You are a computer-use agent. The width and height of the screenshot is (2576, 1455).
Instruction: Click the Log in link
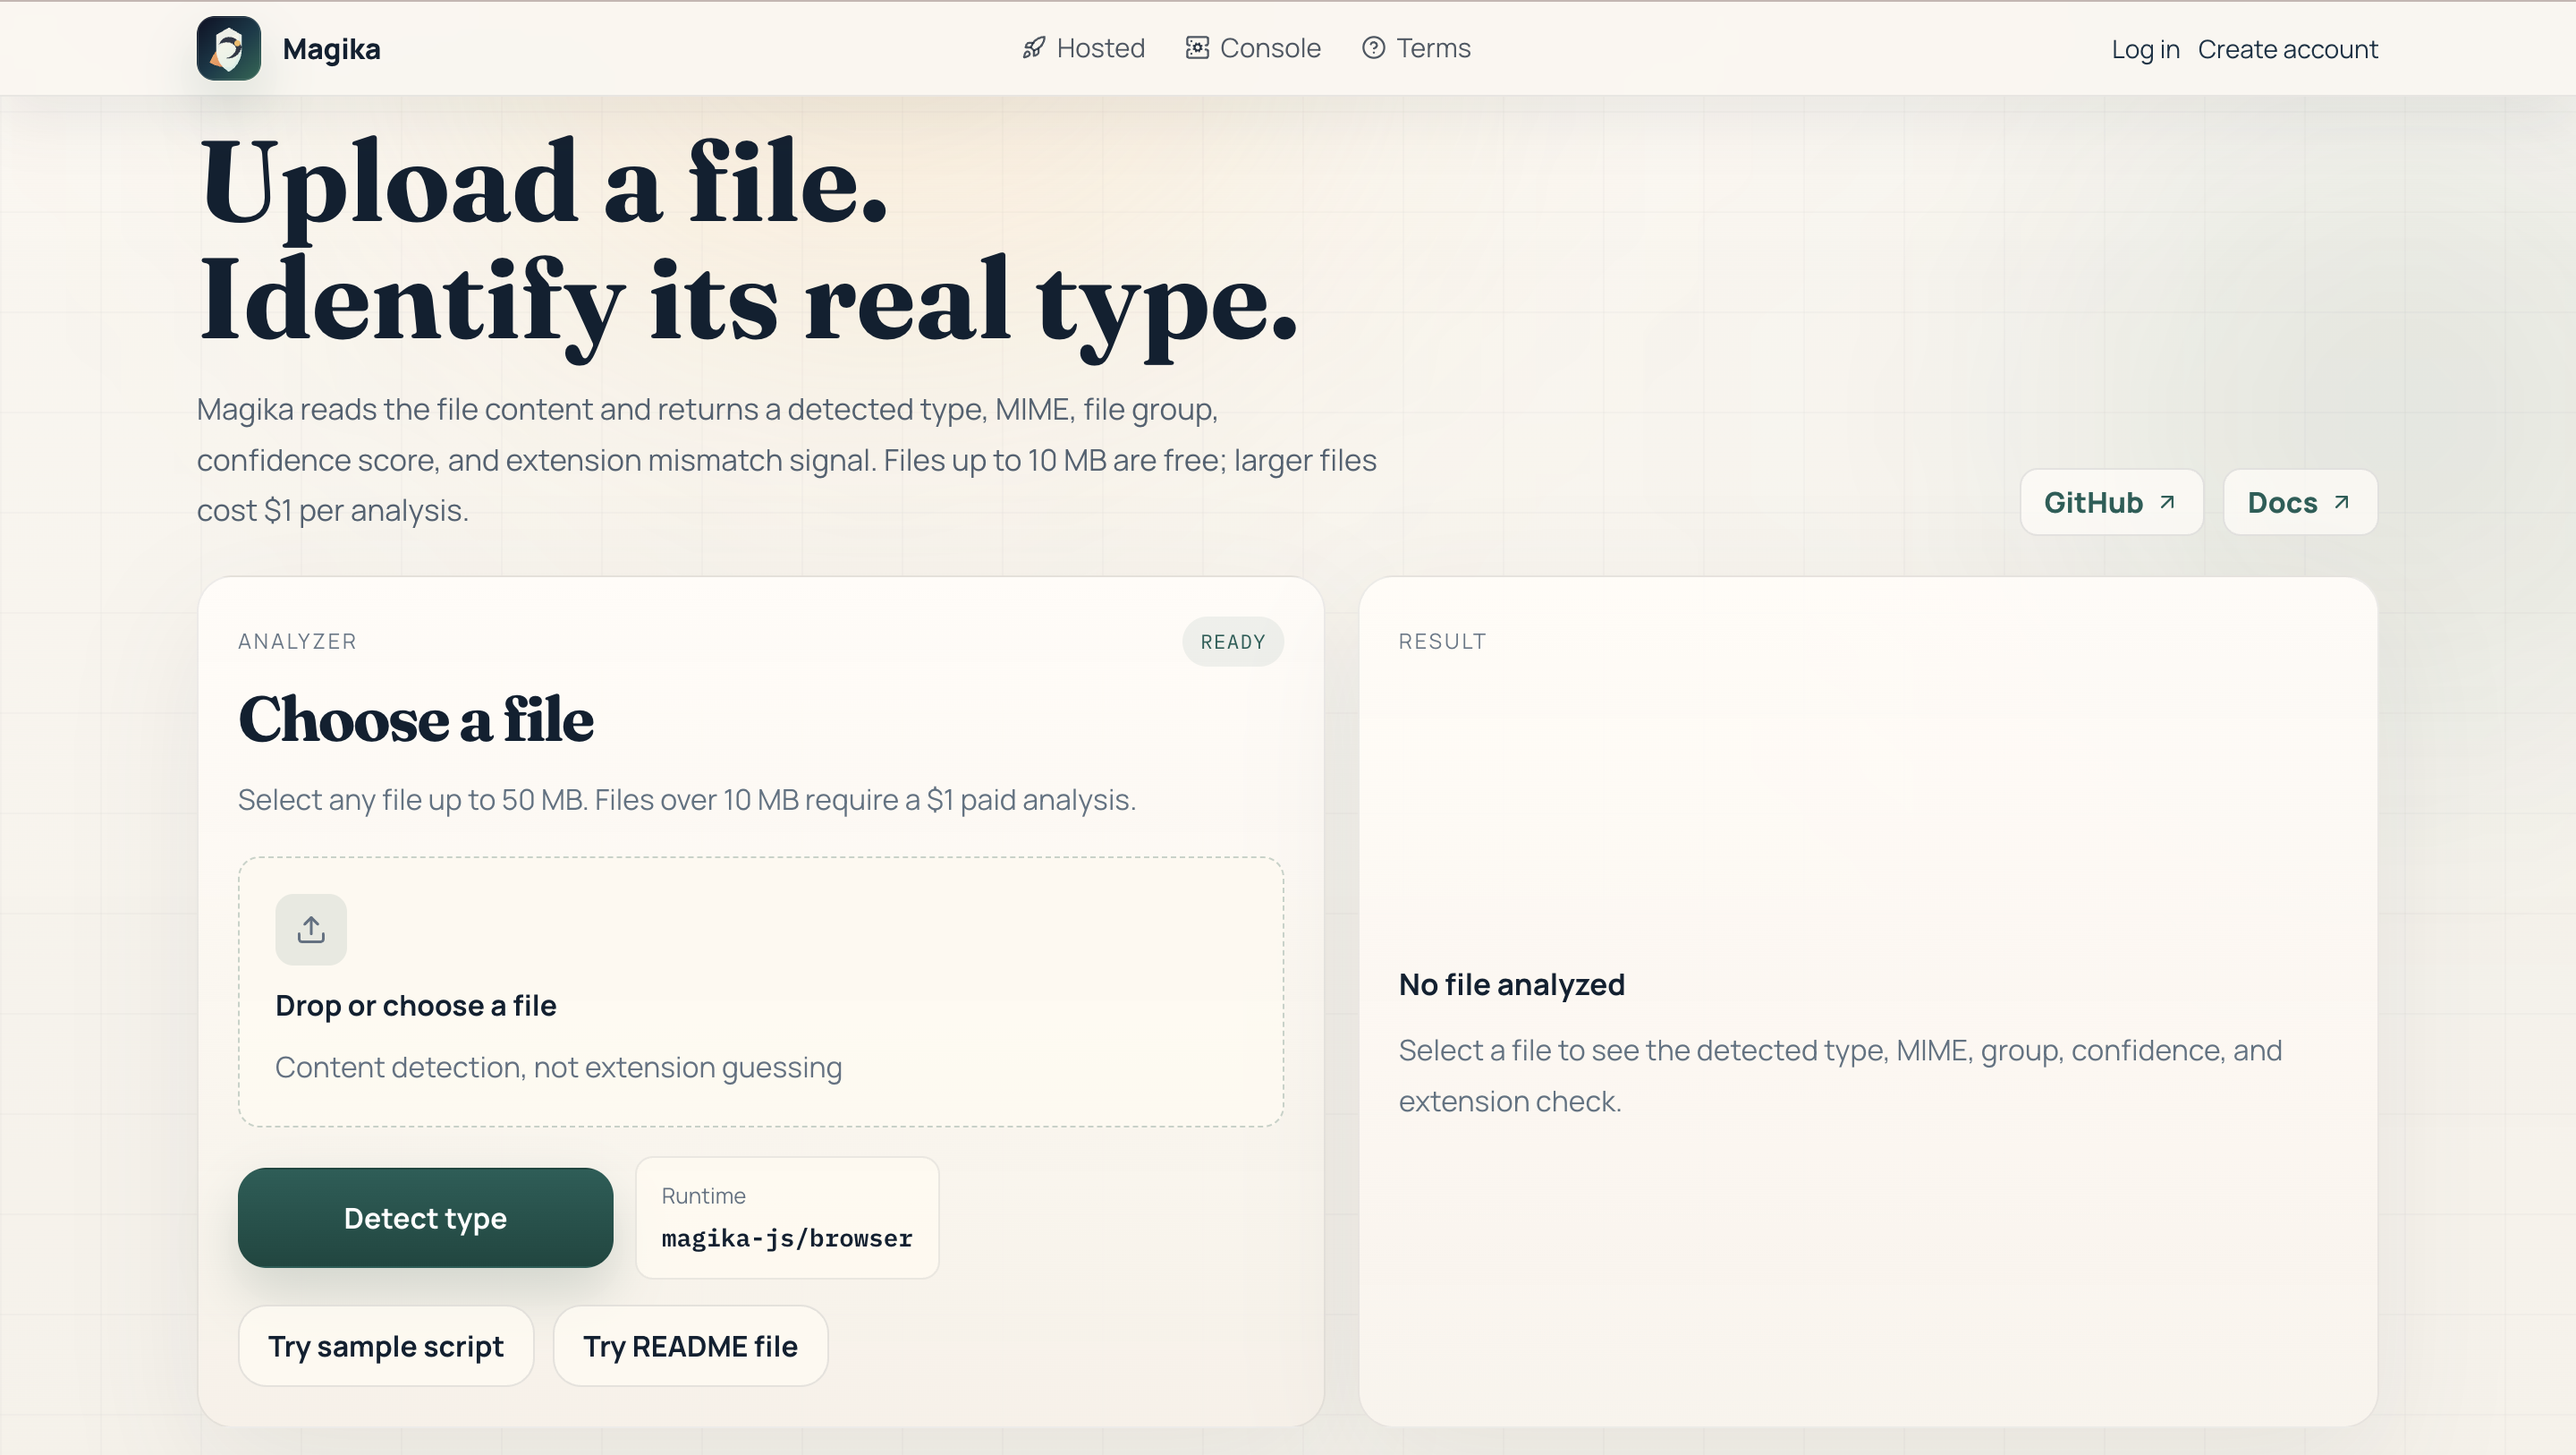pyautogui.click(x=2144, y=49)
